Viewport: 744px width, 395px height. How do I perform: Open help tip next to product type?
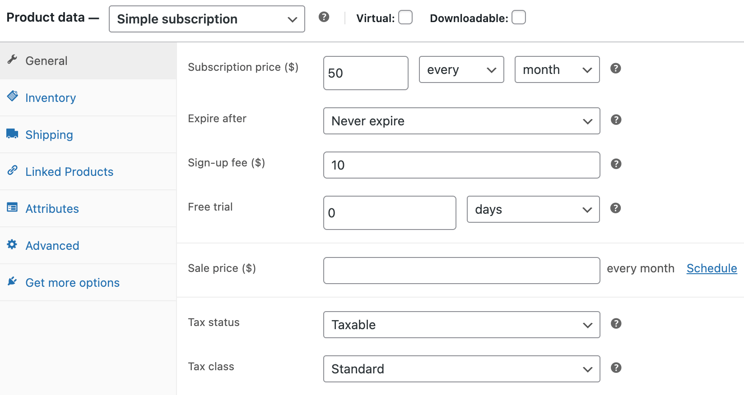(x=324, y=17)
